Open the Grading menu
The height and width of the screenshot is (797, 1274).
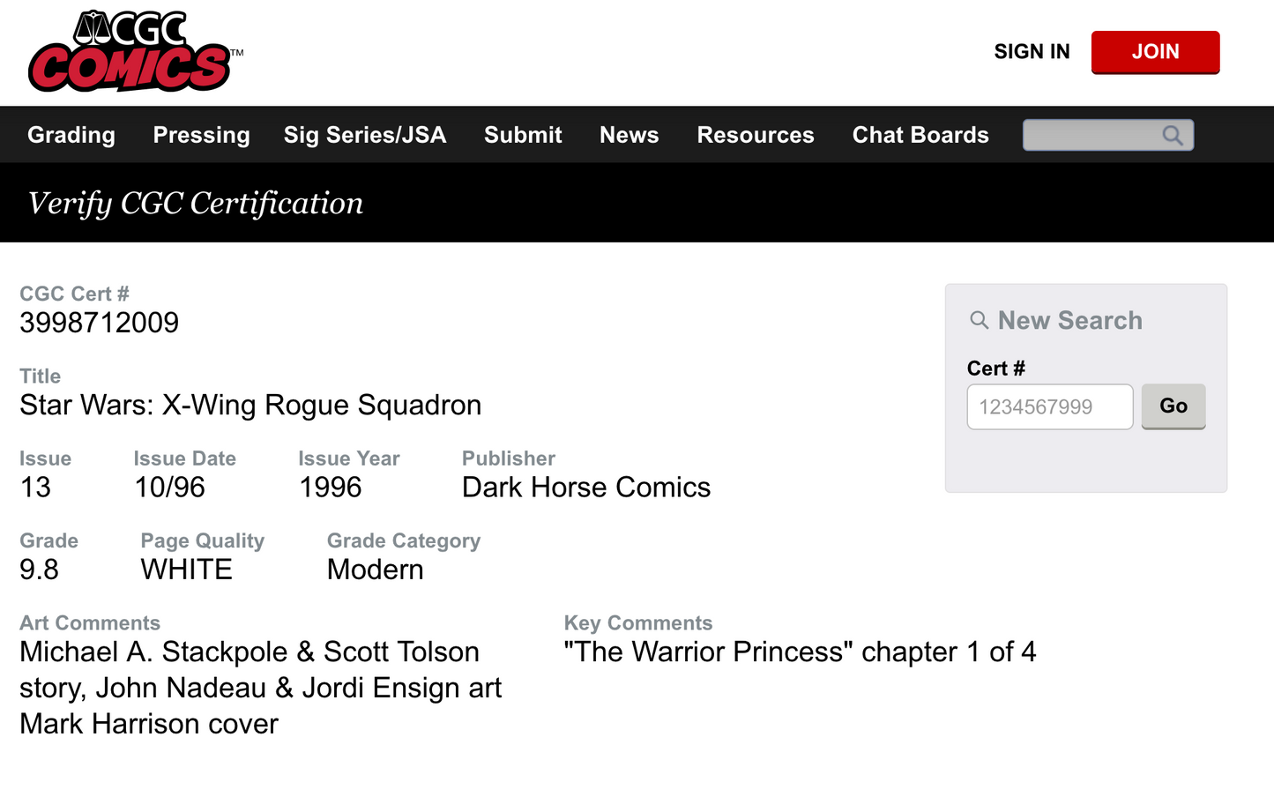[71, 135]
